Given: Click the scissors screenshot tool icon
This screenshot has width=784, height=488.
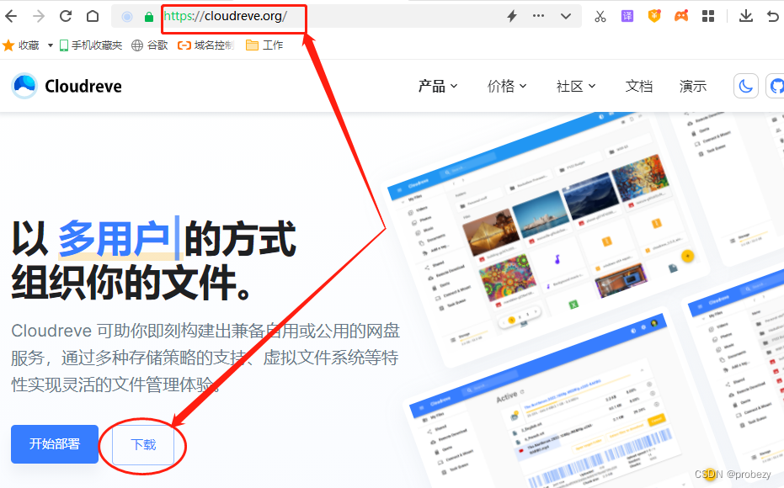Looking at the screenshot, I should (x=600, y=16).
